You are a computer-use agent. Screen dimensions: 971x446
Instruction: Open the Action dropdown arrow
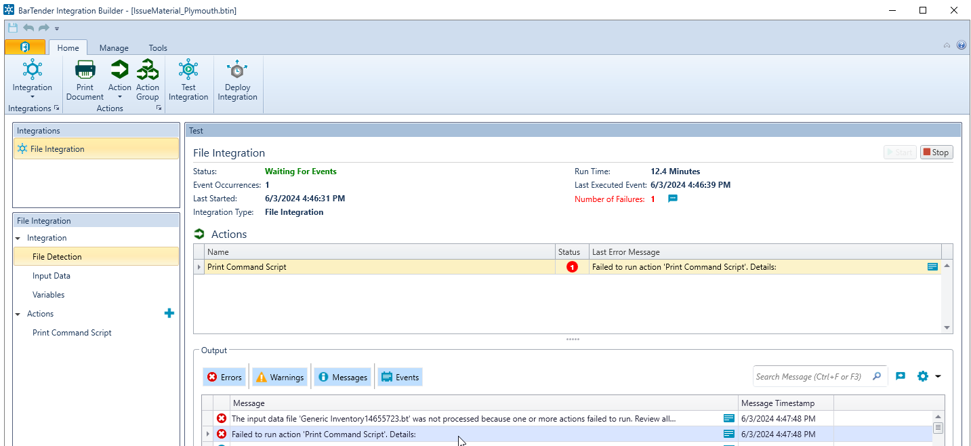(x=120, y=97)
